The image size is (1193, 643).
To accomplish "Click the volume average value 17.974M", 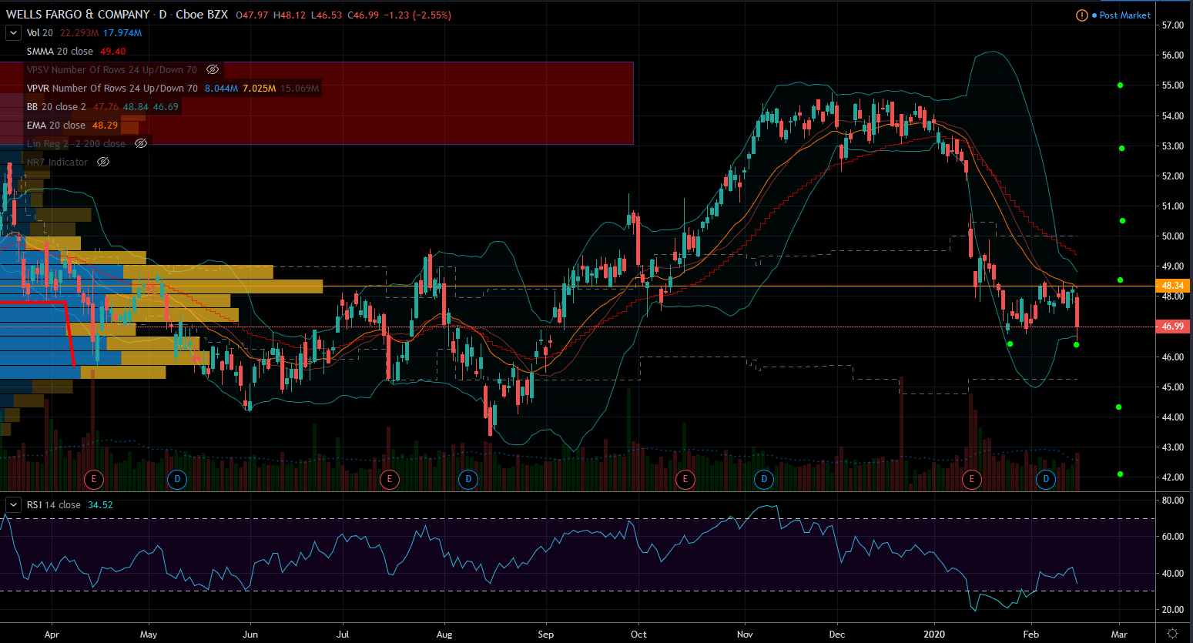I will tap(122, 33).
